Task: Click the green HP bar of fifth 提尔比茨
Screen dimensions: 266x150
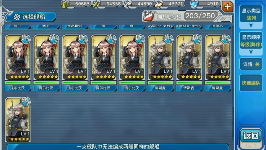Action: pos(132,82)
